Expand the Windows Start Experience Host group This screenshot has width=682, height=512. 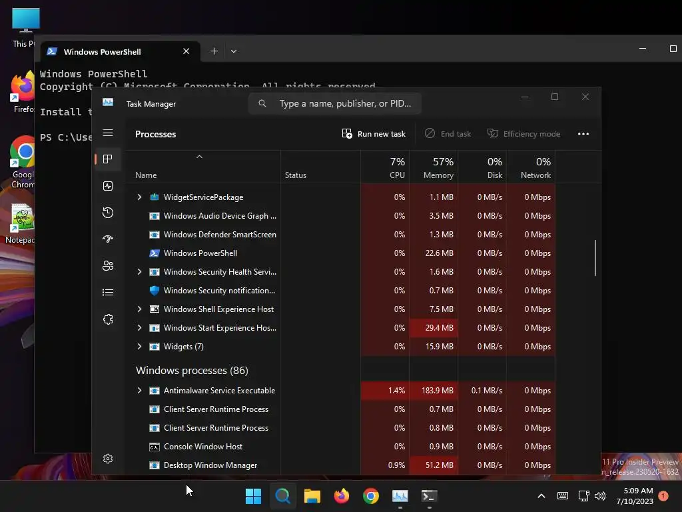[139, 328]
